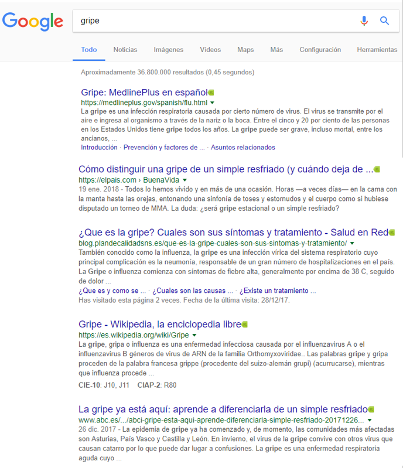
Task: Click the Google logo
Action: 33,21
